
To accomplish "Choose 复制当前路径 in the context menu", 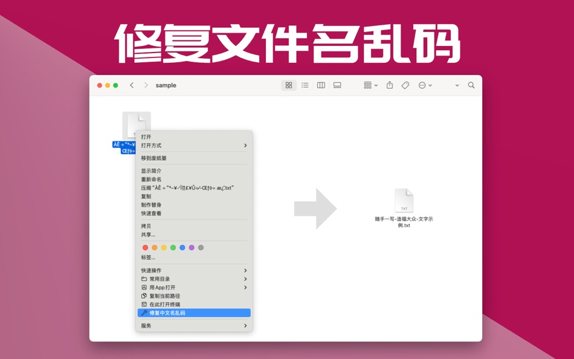I will tap(194, 296).
